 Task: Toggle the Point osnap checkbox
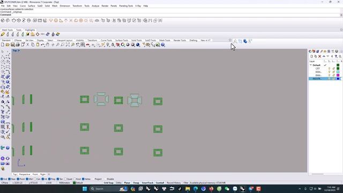pos(18,179)
